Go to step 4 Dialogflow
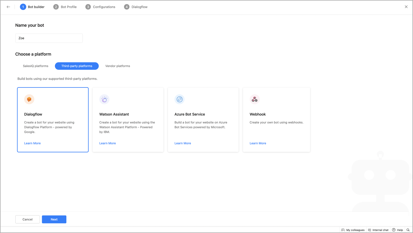This screenshot has width=413, height=233. pyautogui.click(x=136, y=7)
